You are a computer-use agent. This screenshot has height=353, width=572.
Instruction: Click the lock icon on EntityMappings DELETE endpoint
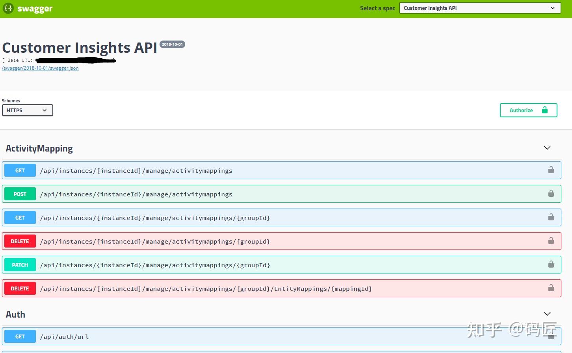551,288
